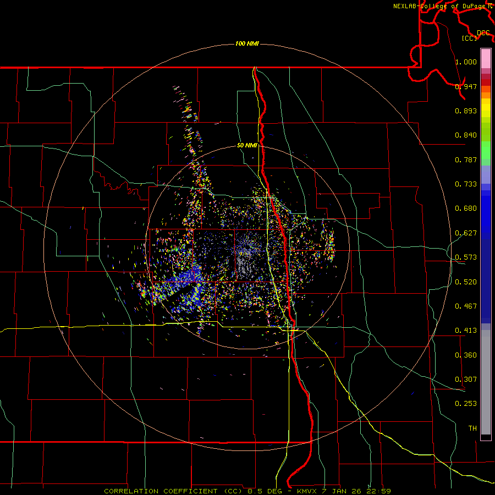Screen dimensions: 495x495
Task: Click the 0.573 color scale value
Action: (x=466, y=257)
